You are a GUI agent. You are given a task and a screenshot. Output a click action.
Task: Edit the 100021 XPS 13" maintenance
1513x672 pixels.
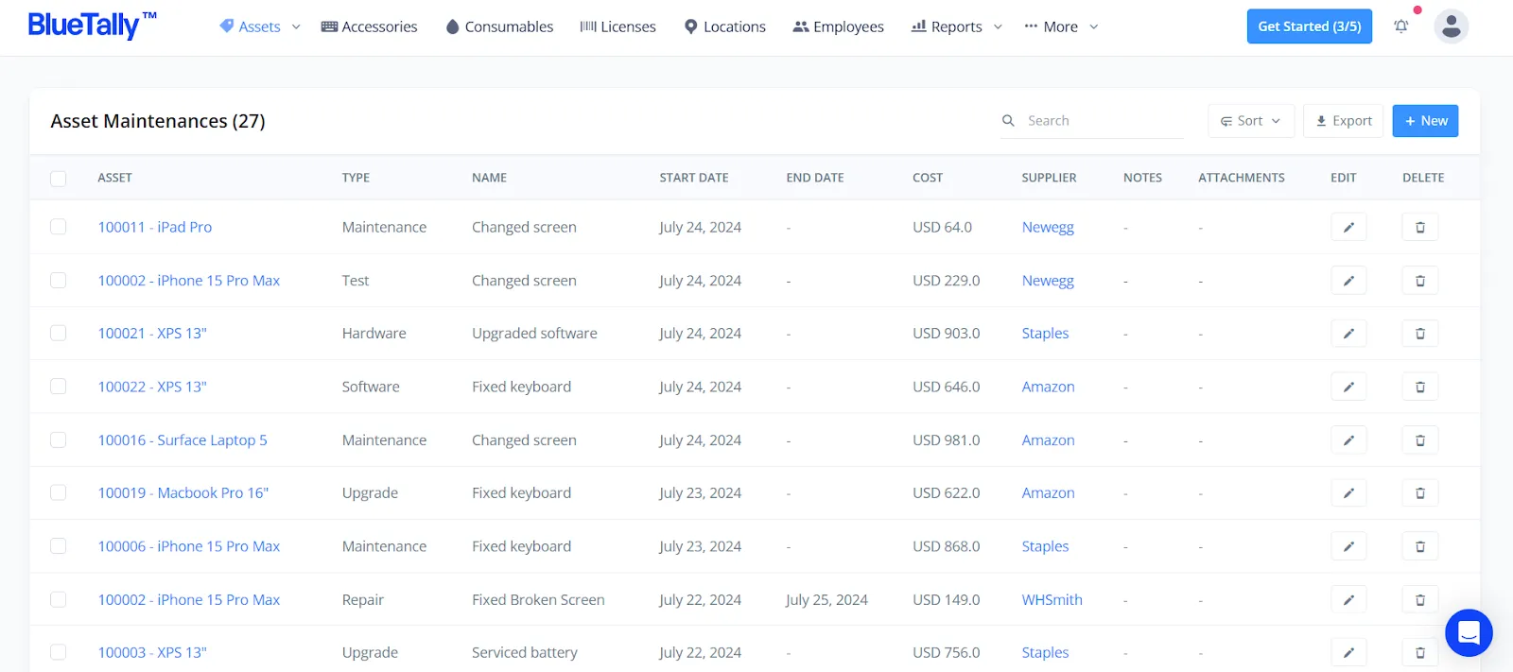[x=1348, y=334]
